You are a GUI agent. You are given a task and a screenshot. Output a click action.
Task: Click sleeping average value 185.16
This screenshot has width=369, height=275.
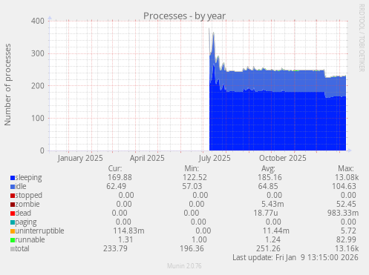click(270, 177)
